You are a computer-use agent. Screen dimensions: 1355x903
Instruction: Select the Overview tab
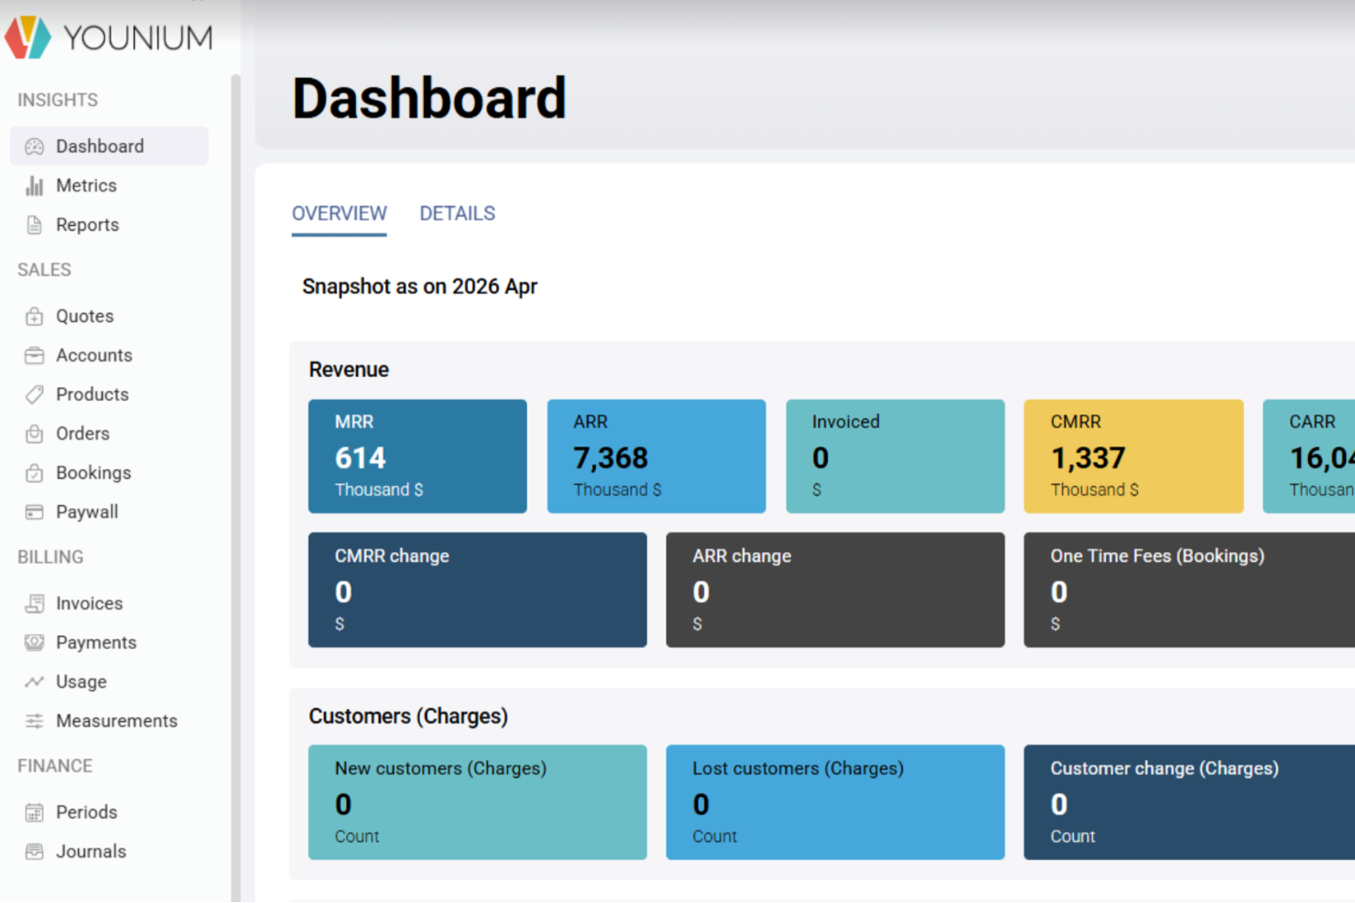pyautogui.click(x=339, y=213)
